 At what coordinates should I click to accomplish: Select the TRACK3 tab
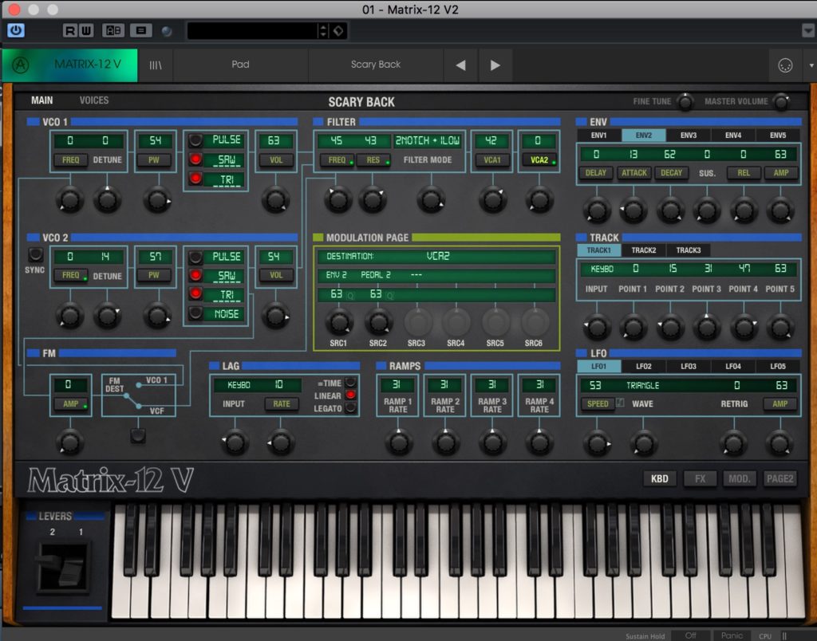689,250
